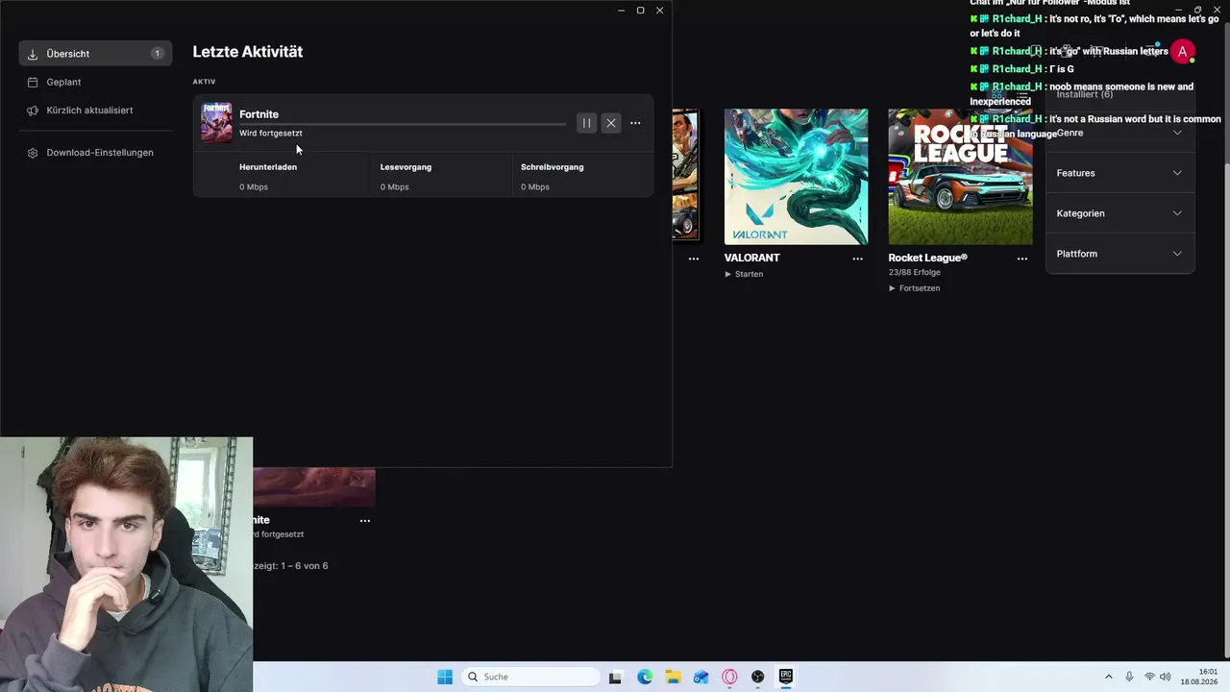Show hidden system tray icons

click(1108, 677)
